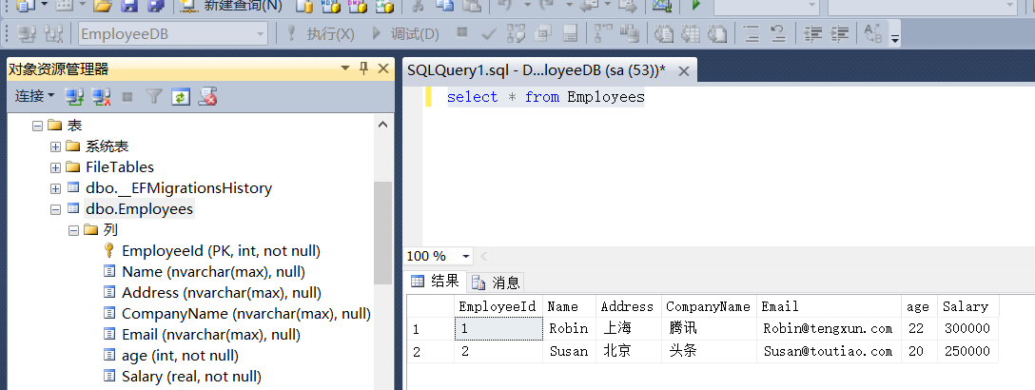The width and height of the screenshot is (1035, 390).
Task: Click the parse checkmark icon
Action: 489,33
